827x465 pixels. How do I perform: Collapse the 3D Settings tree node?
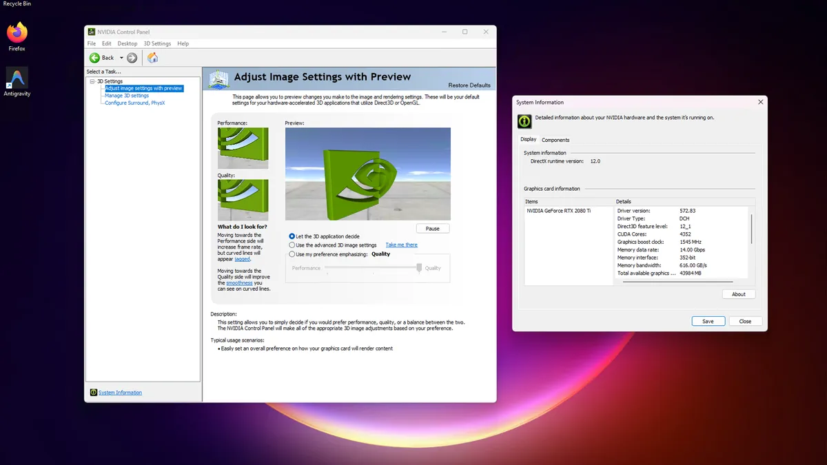(92, 81)
